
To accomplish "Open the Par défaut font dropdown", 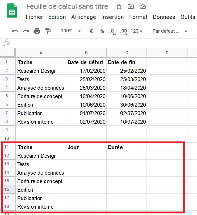I will [x=170, y=31].
